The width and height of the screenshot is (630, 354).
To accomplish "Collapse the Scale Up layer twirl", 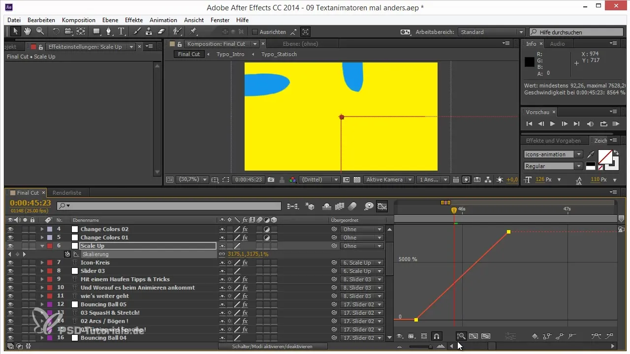I will pyautogui.click(x=42, y=246).
